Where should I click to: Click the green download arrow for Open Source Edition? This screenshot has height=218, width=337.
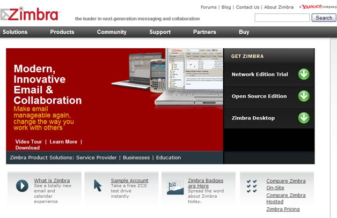coord(304,96)
